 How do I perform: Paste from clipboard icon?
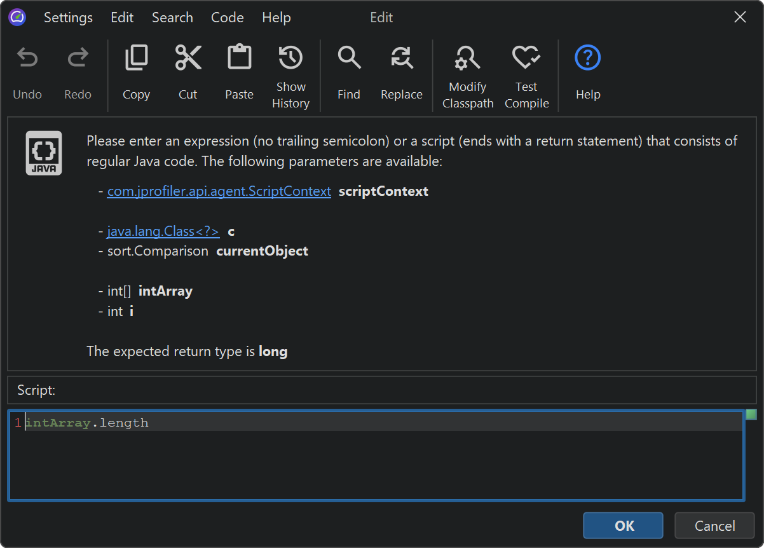[x=239, y=58]
